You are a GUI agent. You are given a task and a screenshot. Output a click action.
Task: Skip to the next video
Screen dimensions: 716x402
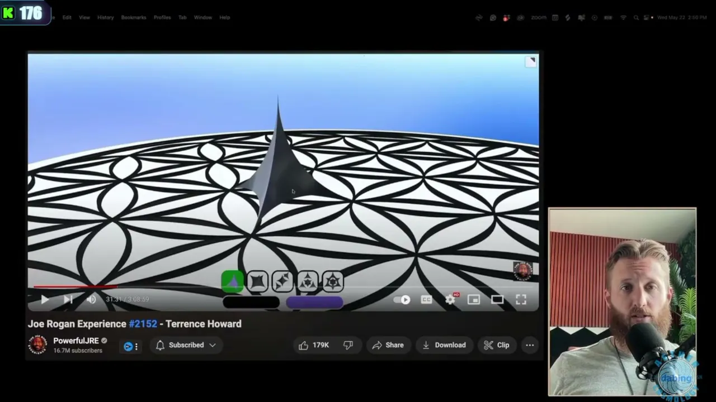click(x=68, y=300)
